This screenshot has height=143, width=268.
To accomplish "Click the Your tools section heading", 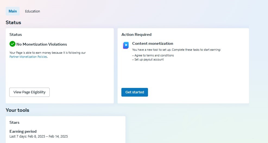I will click(x=17, y=110).
